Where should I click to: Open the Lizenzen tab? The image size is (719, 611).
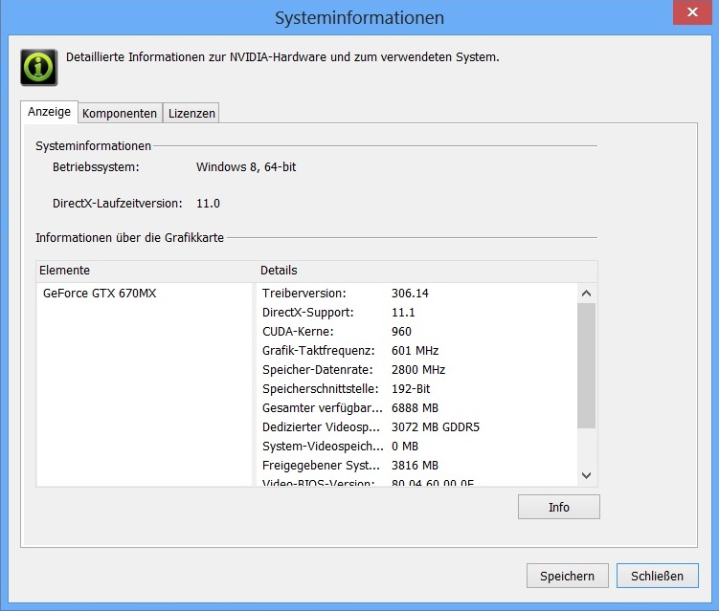click(191, 113)
